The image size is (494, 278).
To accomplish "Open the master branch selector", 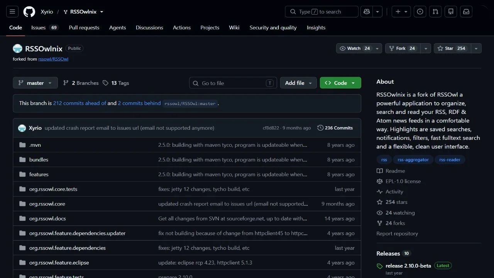I will (35, 83).
